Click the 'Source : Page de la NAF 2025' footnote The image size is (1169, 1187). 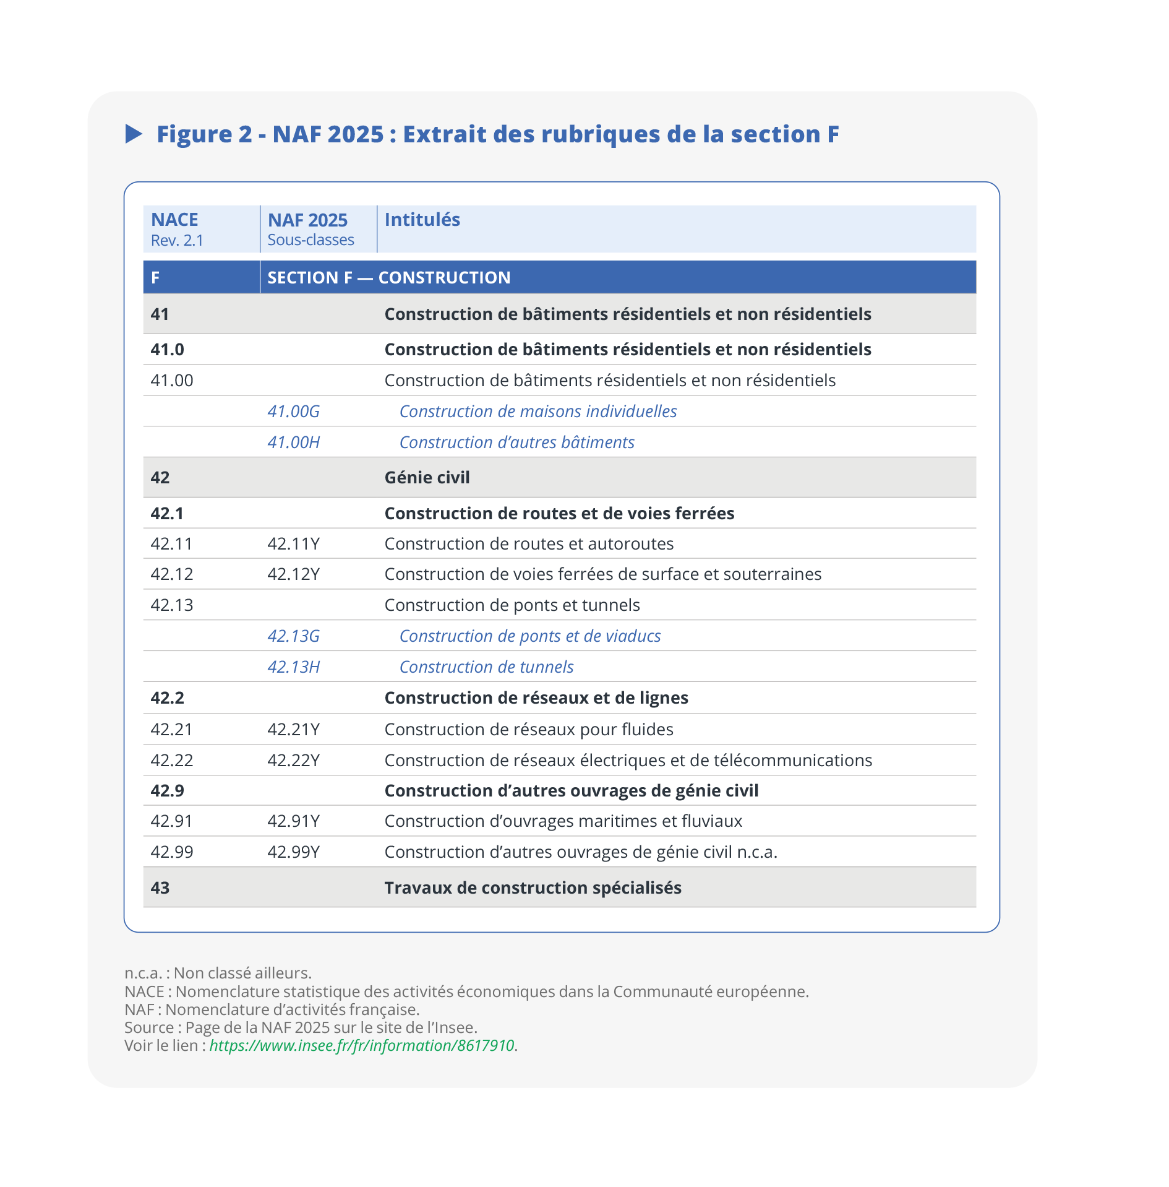(x=301, y=1027)
